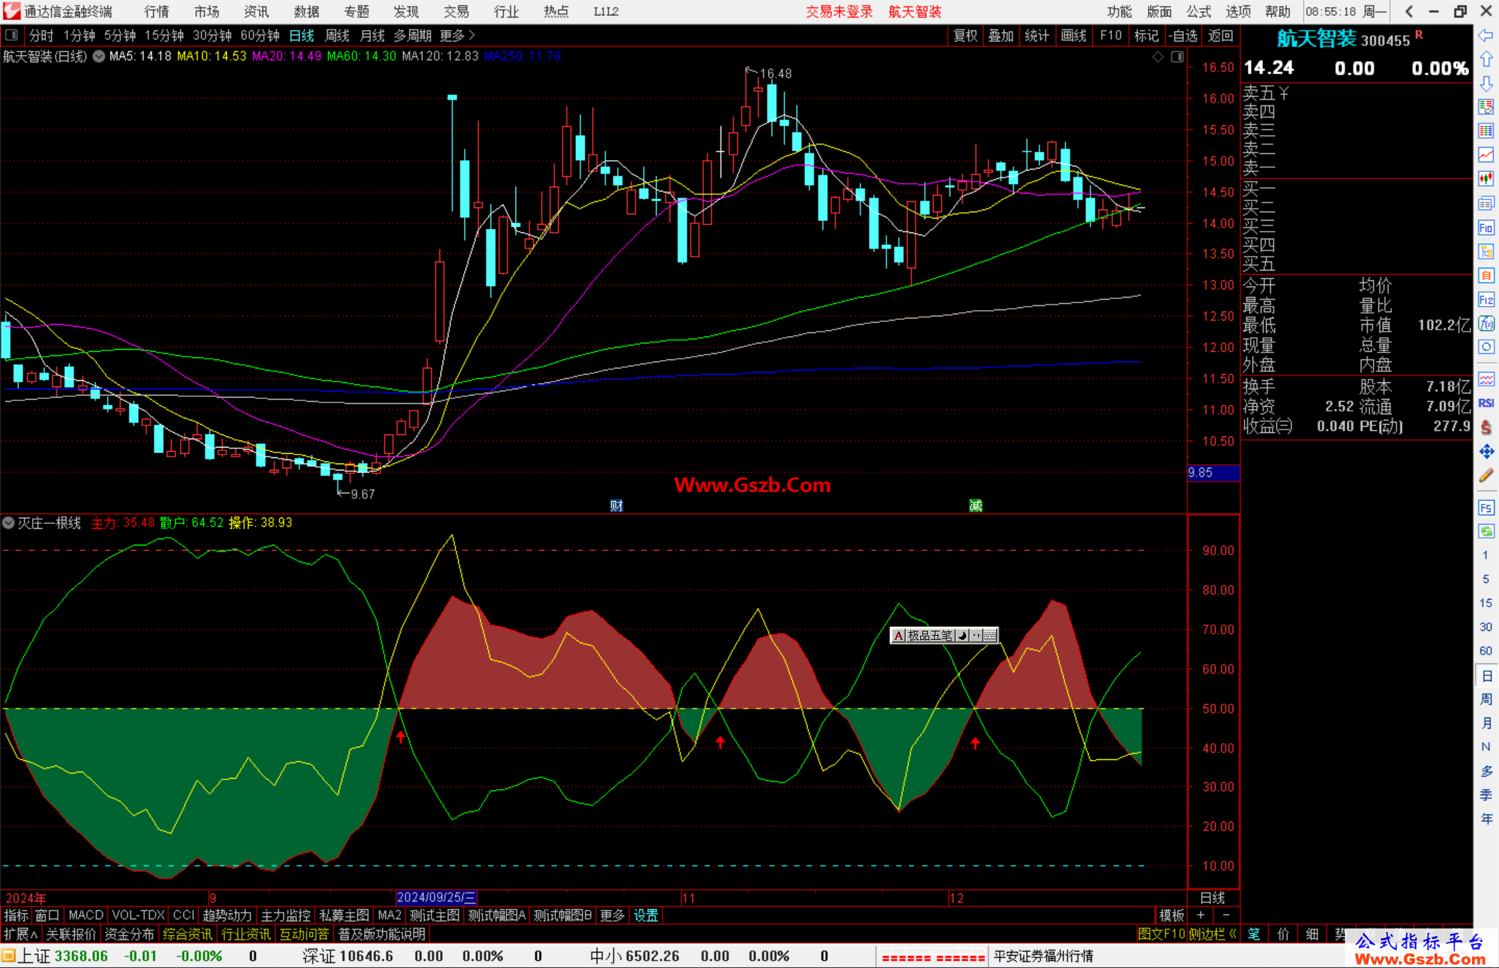1499x968 pixels.
Task: Select 多 multi-period entry in sidebar
Action: (x=1486, y=771)
